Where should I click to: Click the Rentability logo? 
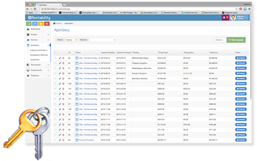(x=39, y=18)
